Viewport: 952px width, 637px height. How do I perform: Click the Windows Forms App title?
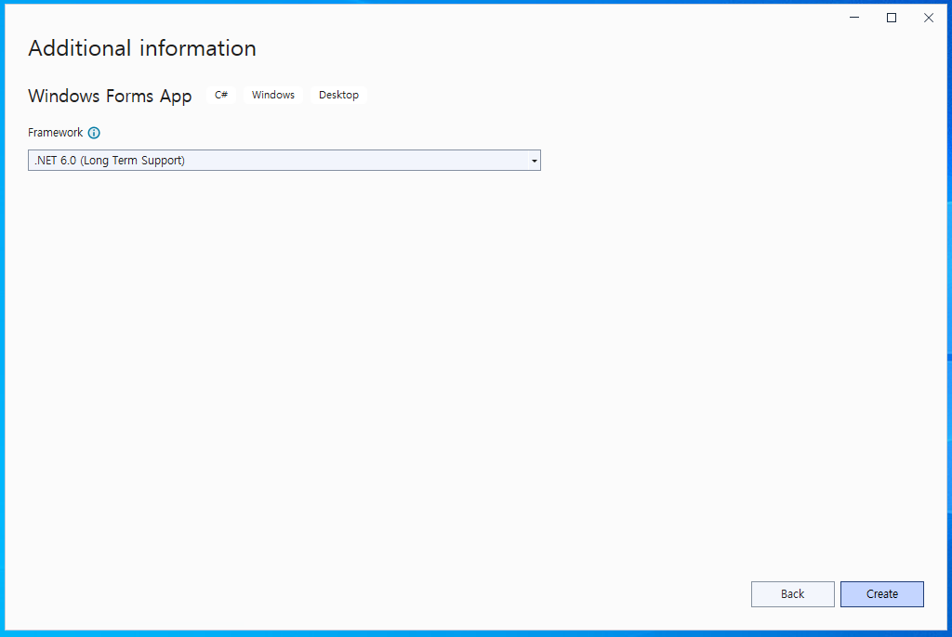110,96
